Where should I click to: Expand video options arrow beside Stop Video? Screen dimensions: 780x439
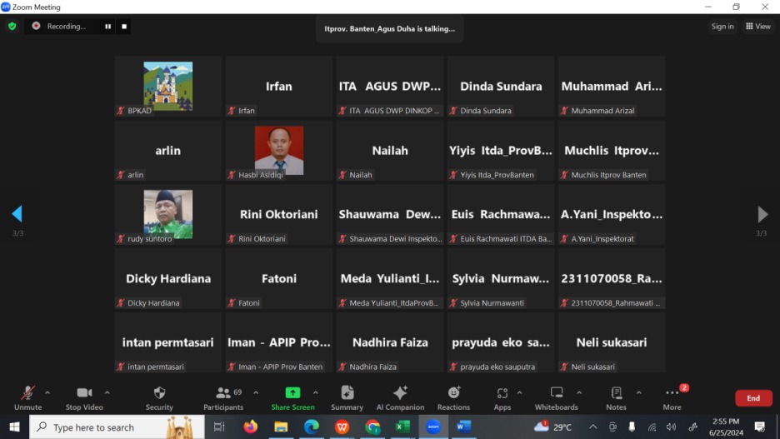click(107, 392)
